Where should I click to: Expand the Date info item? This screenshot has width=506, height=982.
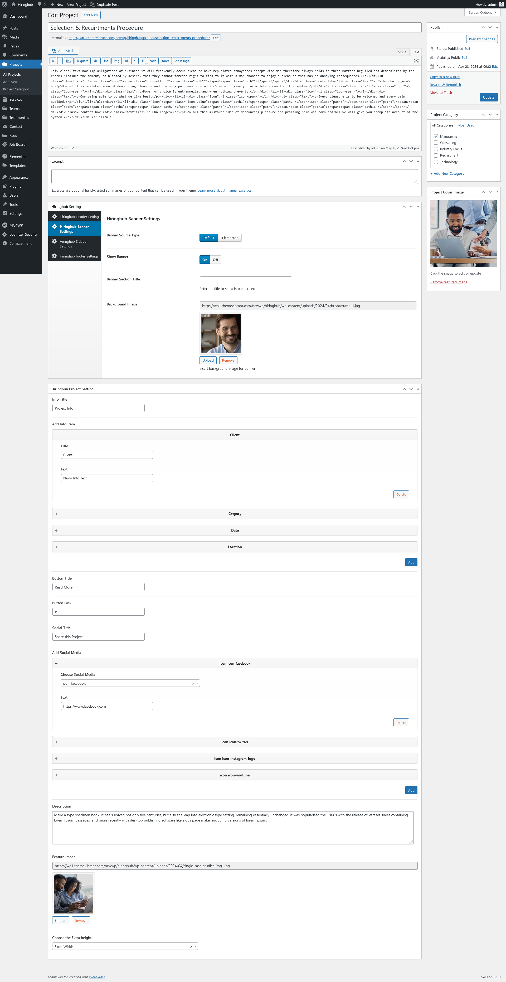(x=235, y=530)
